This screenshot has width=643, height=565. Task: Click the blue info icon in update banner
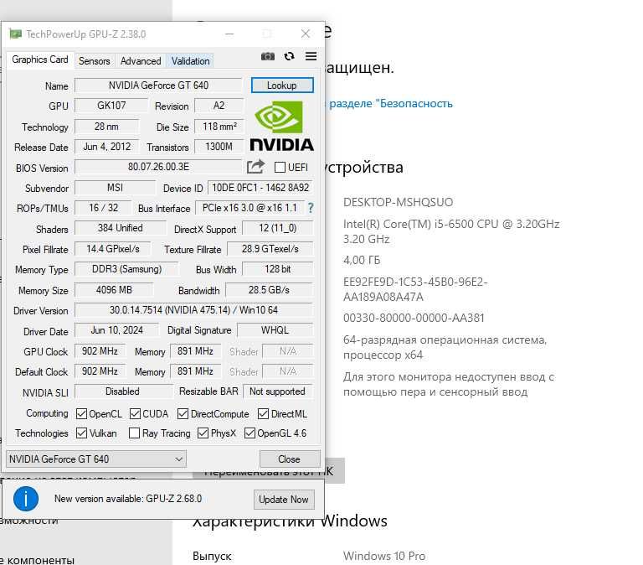click(x=26, y=499)
